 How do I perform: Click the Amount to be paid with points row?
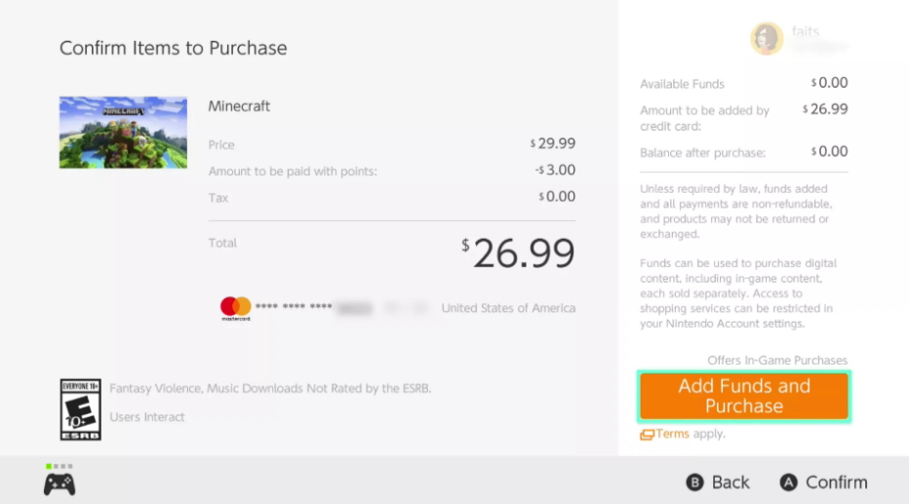pos(392,171)
